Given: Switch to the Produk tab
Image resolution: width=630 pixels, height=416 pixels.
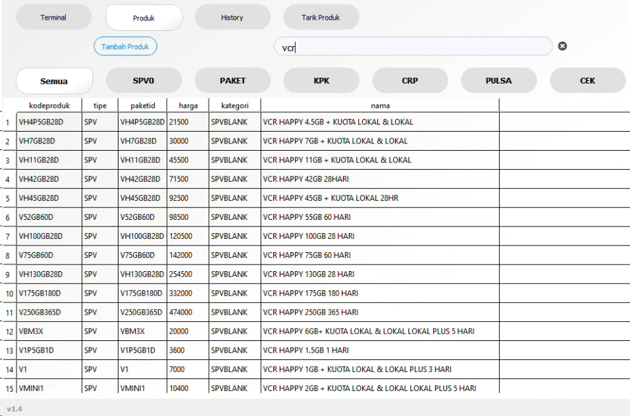Looking at the screenshot, I should (144, 18).
